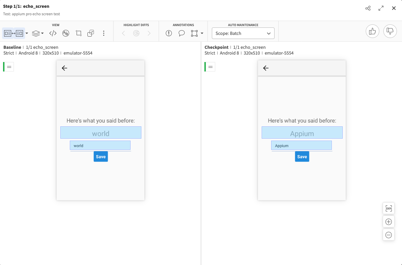Zoom out with the minus button
The image size is (402, 265).
(x=389, y=235)
